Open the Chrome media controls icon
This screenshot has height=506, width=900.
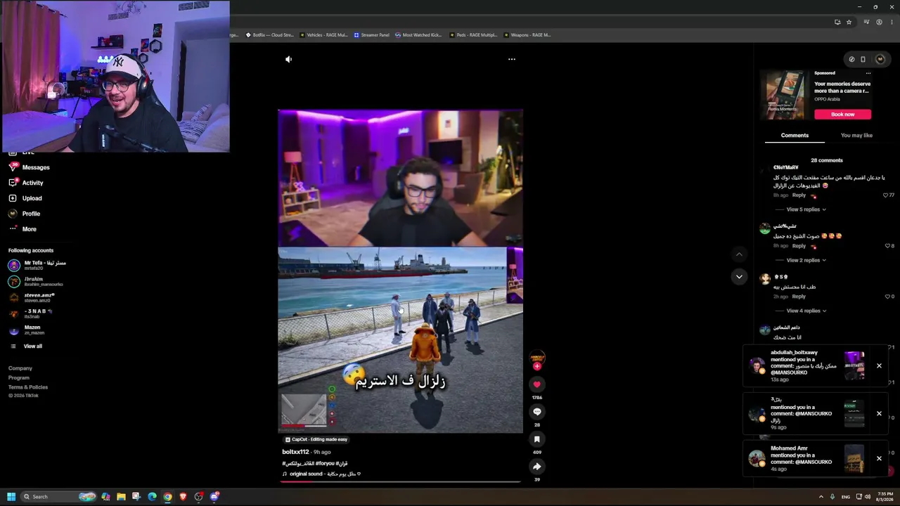coord(866,22)
